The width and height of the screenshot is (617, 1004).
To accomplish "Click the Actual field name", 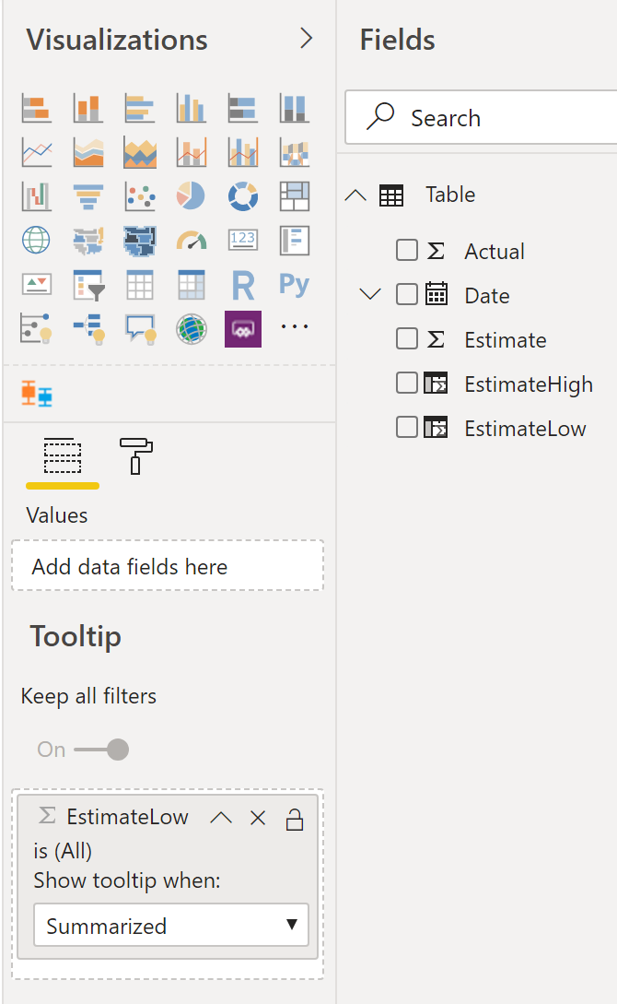I will click(495, 252).
